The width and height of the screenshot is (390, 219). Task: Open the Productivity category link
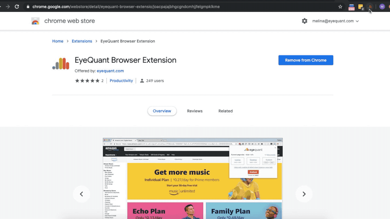[x=121, y=81]
